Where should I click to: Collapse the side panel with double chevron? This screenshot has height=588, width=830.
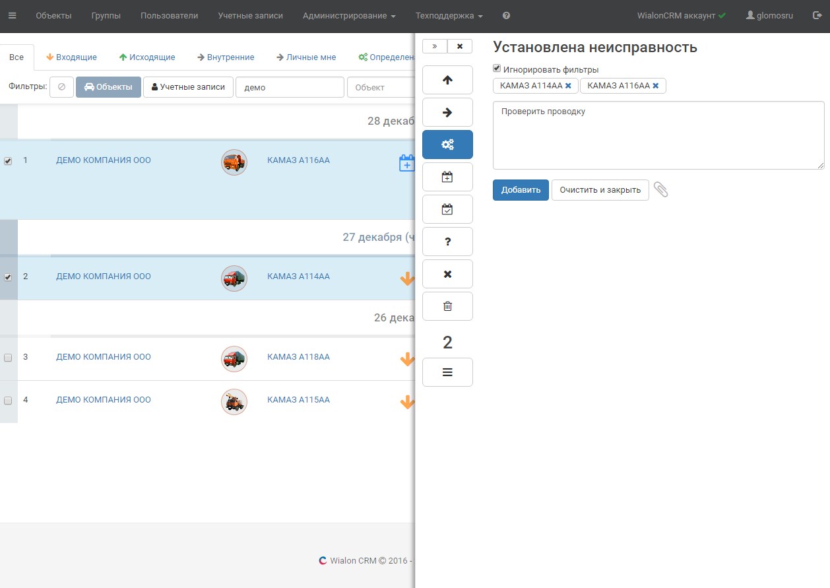[x=435, y=46]
